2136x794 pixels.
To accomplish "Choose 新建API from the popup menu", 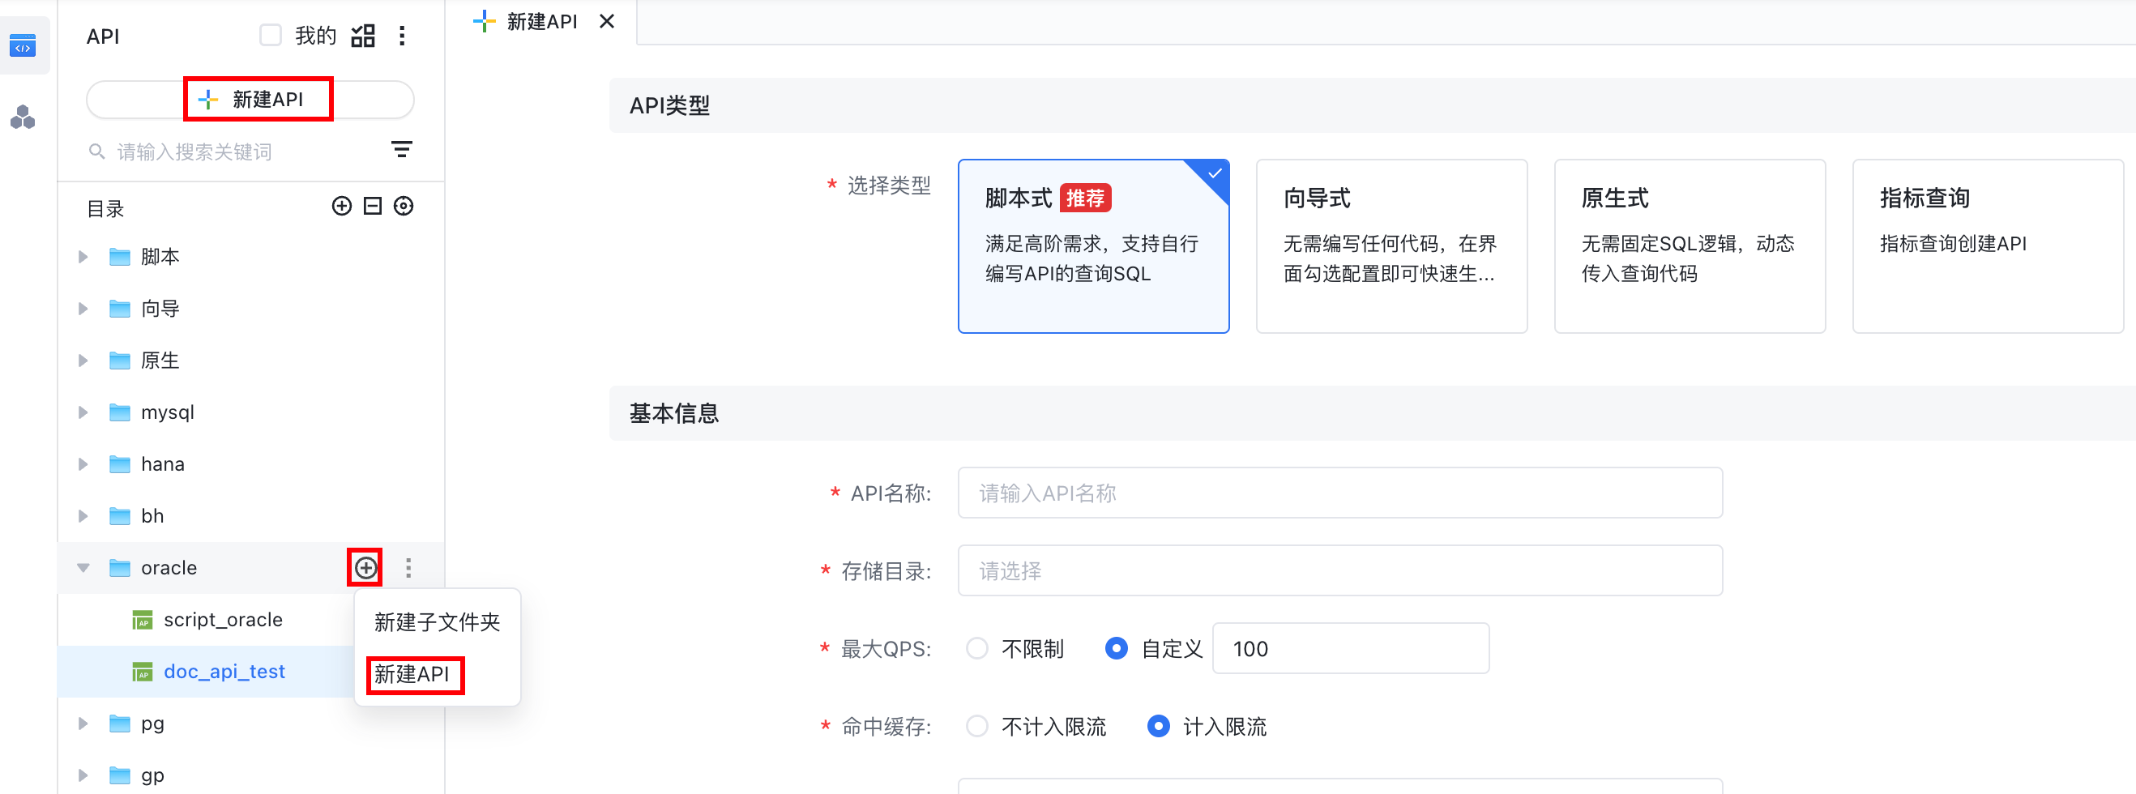I will click(x=412, y=674).
